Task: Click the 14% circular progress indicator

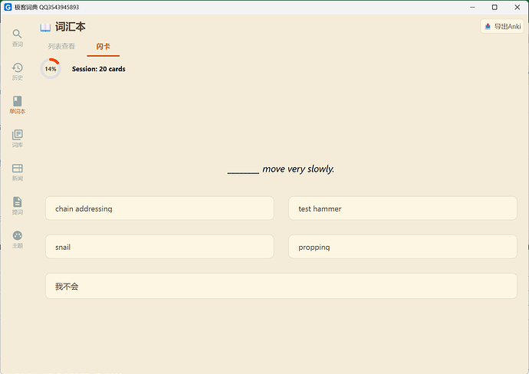Action: [x=51, y=69]
